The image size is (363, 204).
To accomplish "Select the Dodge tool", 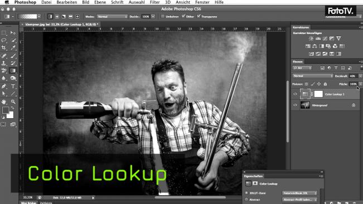I will coord(13,78).
